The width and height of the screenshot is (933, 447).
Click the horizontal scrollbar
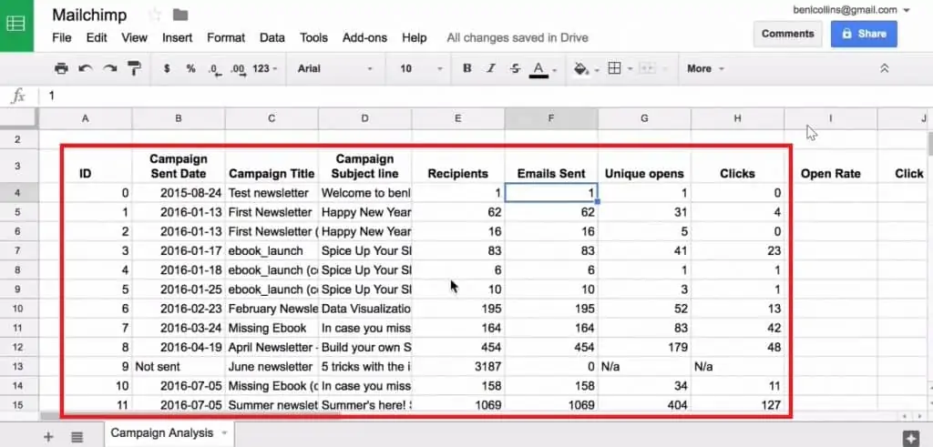[190, 417]
